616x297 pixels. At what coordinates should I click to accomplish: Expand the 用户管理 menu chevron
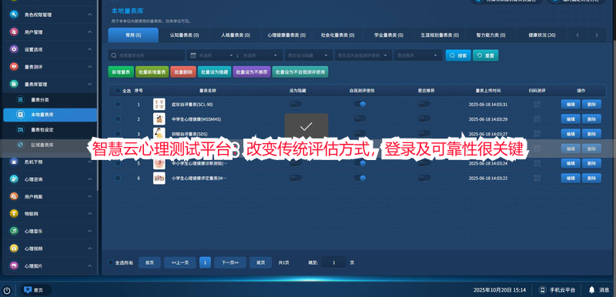(89, 32)
